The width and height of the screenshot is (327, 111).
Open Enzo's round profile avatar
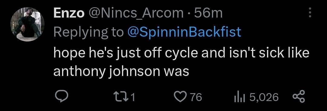(27, 24)
